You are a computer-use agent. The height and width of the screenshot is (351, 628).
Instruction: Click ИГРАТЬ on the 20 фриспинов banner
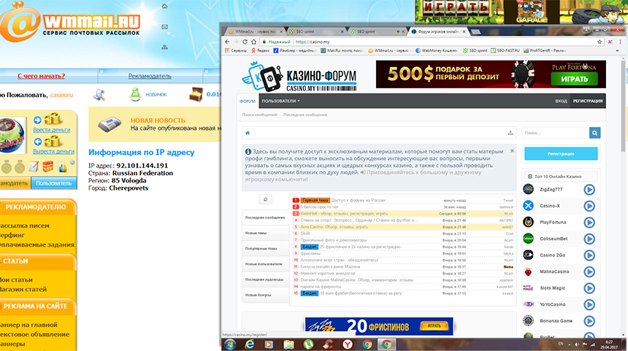click(434, 325)
